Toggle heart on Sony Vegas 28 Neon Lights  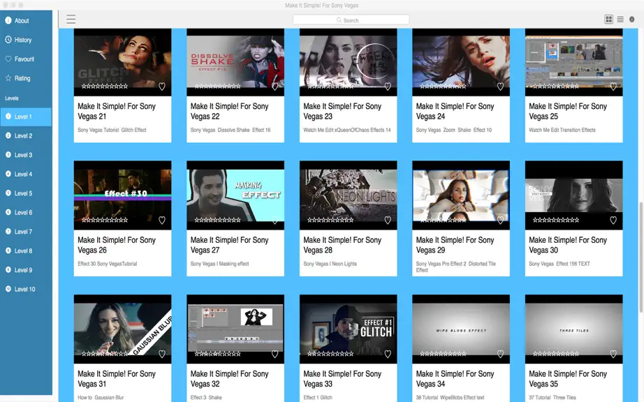pos(387,221)
